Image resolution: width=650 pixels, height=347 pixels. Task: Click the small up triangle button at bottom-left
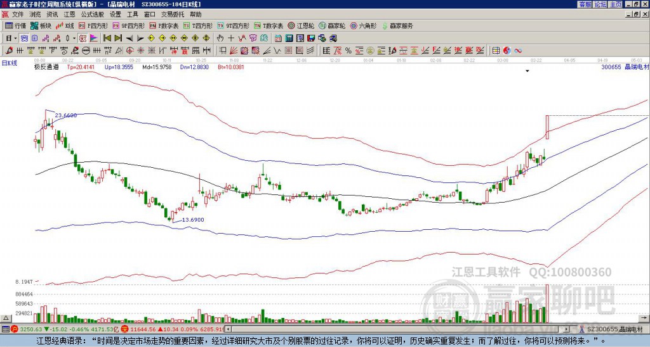(6, 318)
